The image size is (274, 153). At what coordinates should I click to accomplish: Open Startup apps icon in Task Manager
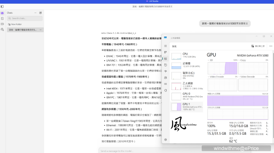pyautogui.click(x=166, y=71)
